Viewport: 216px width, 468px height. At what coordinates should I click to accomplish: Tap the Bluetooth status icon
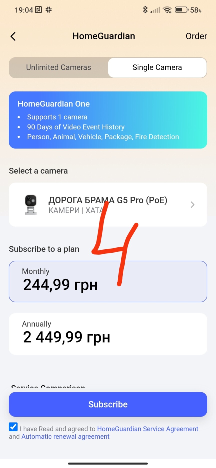pyautogui.click(x=145, y=10)
